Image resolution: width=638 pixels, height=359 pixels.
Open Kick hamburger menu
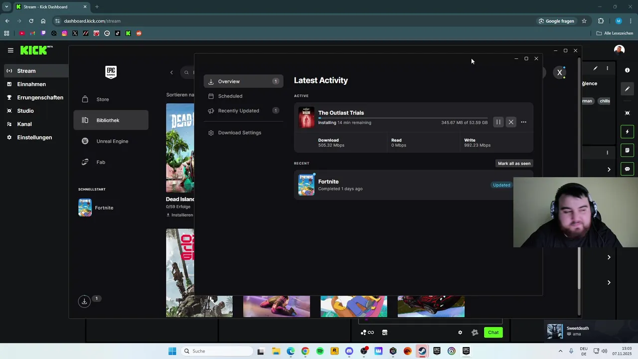pos(10,50)
